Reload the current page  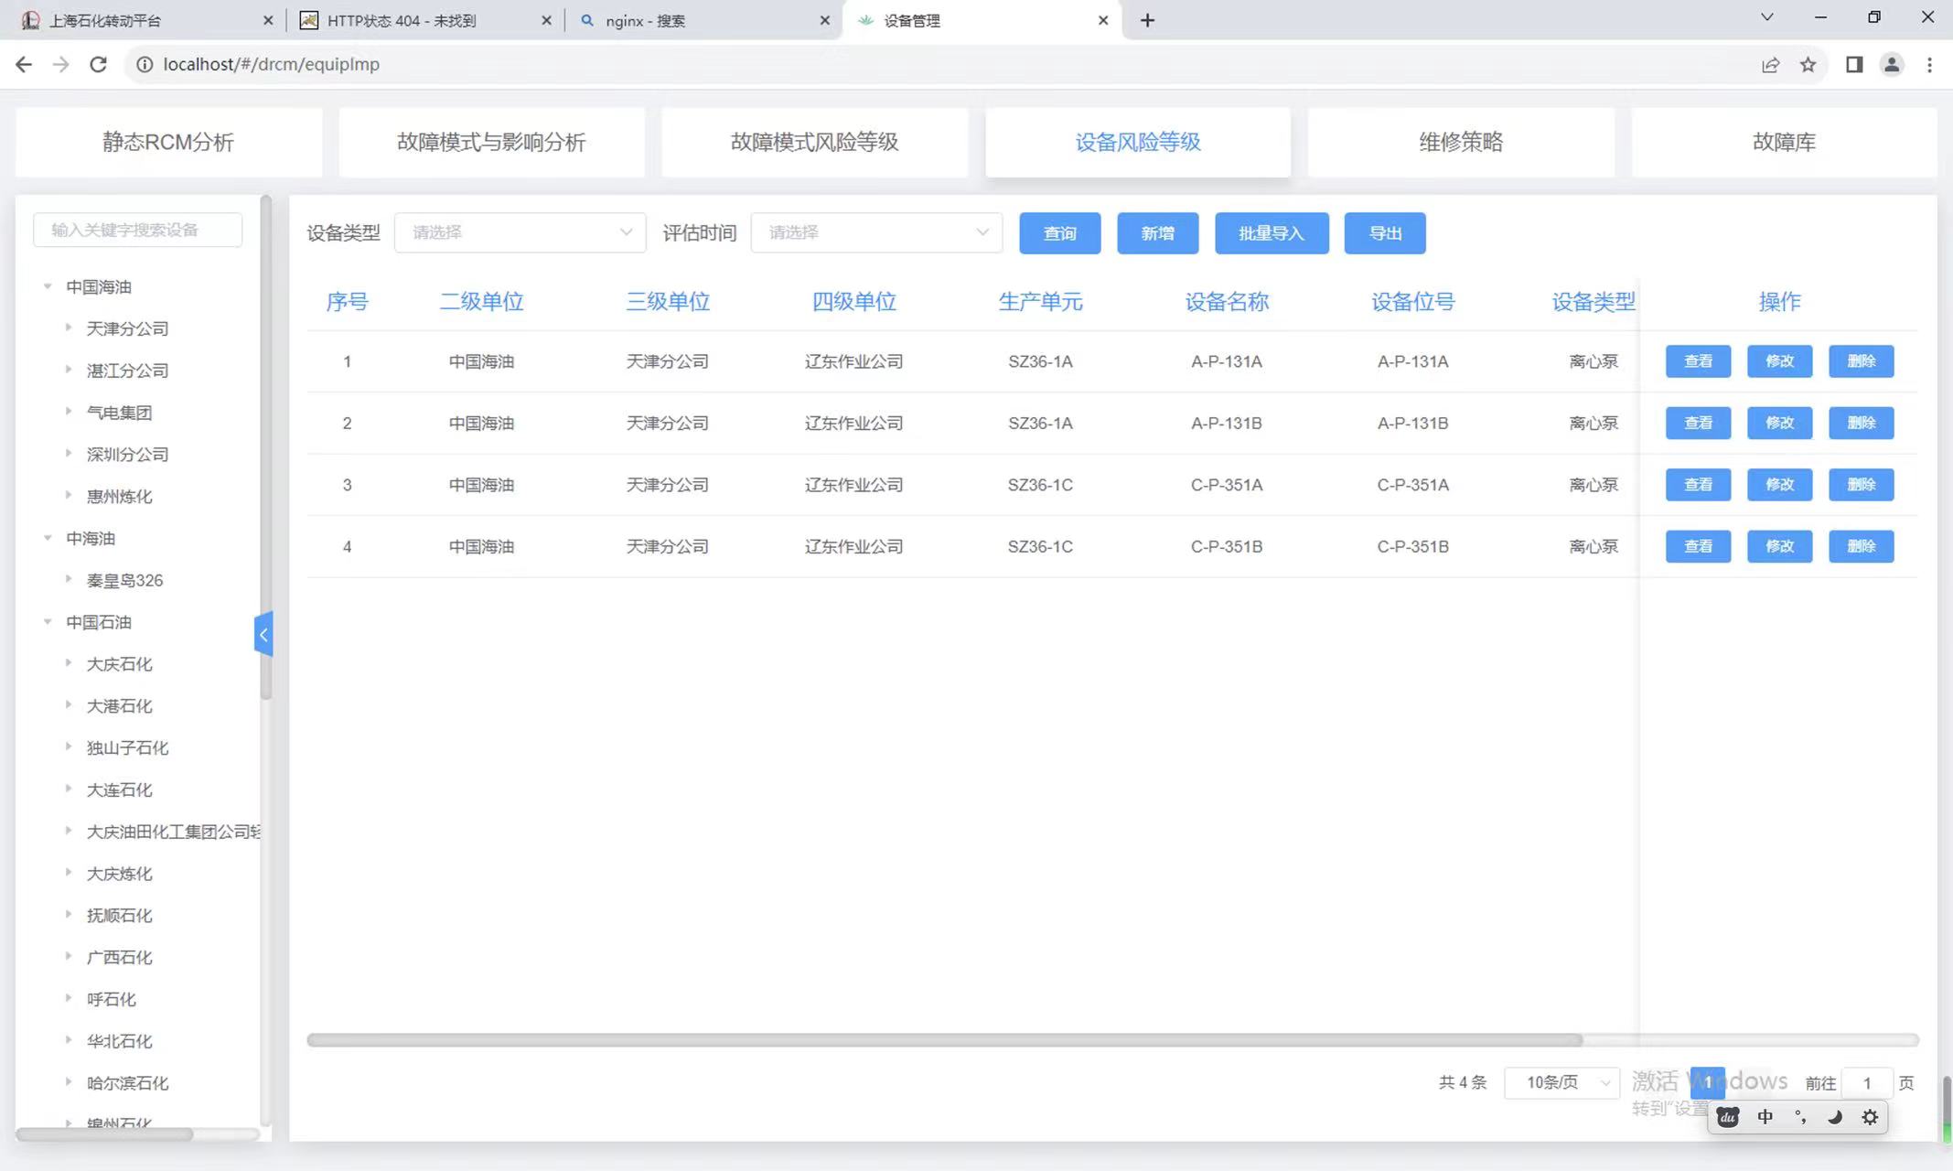point(98,64)
